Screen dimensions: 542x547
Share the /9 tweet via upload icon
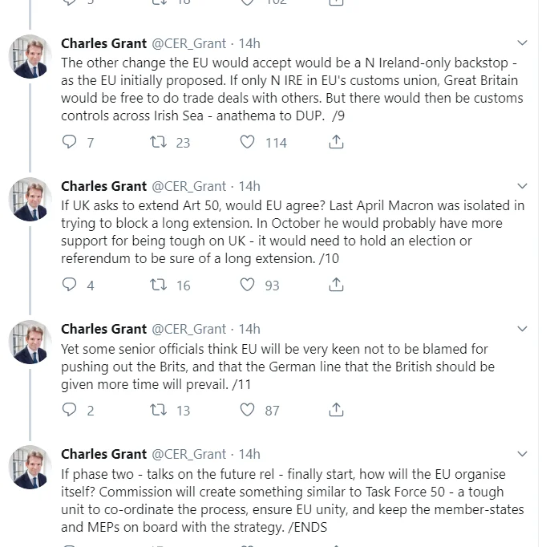(336, 142)
